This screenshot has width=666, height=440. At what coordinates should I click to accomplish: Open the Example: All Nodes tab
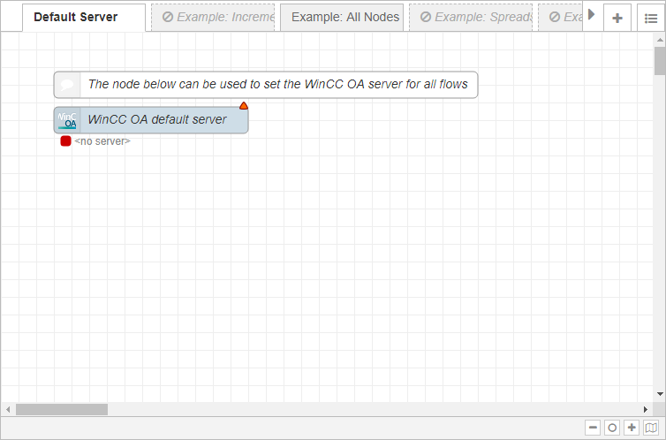(x=342, y=18)
